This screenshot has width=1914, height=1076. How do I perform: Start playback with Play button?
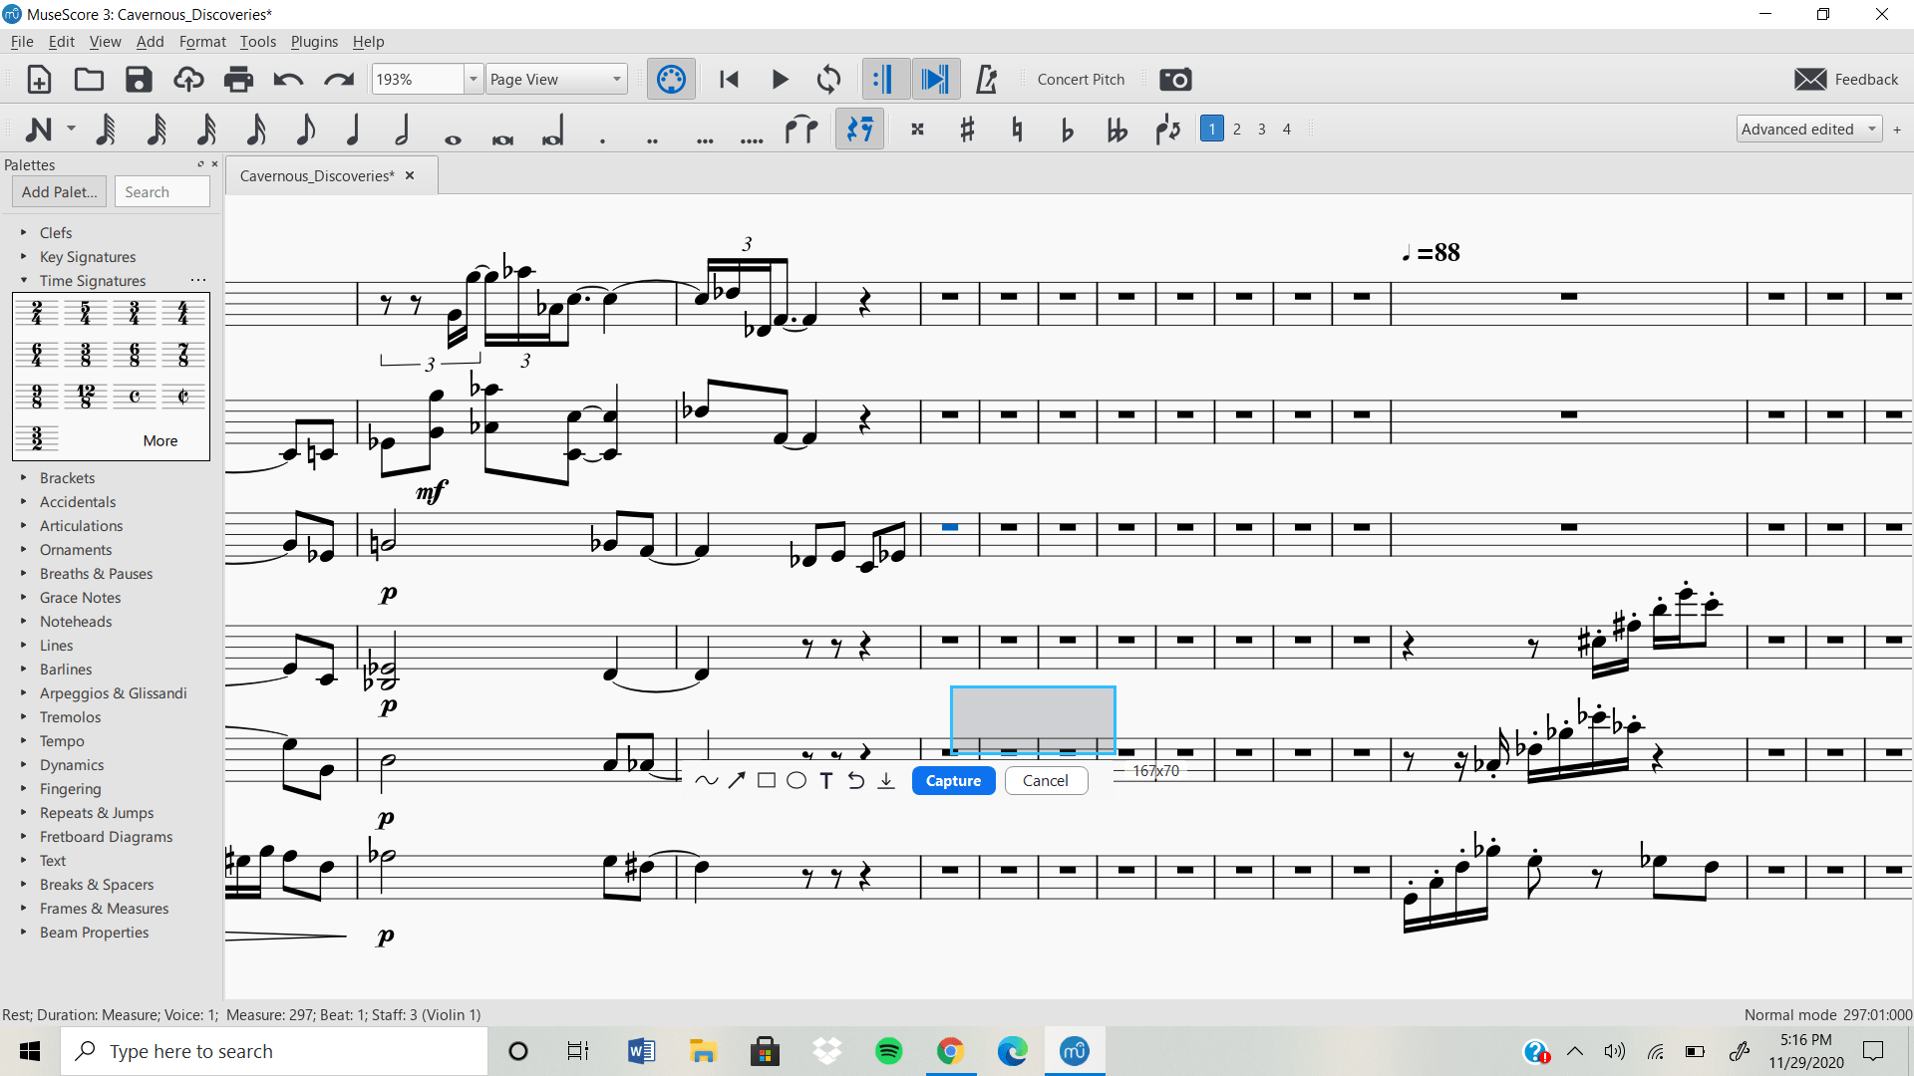tap(780, 80)
